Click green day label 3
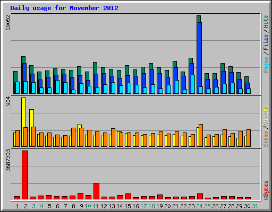This screenshot has height=212, width=272. (33, 206)
